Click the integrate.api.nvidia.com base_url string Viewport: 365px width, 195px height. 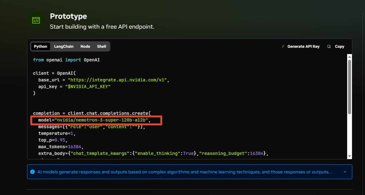pyautogui.click(x=117, y=80)
